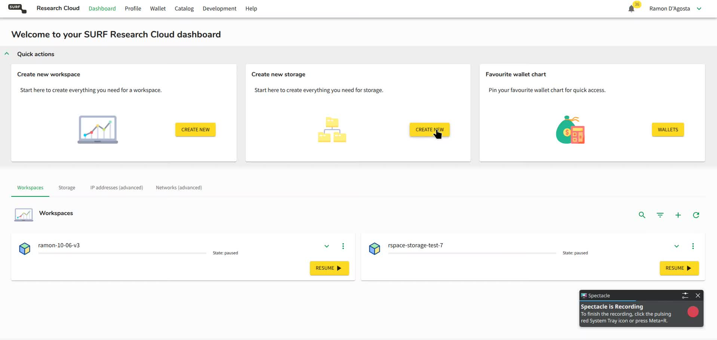The height and width of the screenshot is (340, 717).
Task: Go to the Profile page
Action: [133, 9]
